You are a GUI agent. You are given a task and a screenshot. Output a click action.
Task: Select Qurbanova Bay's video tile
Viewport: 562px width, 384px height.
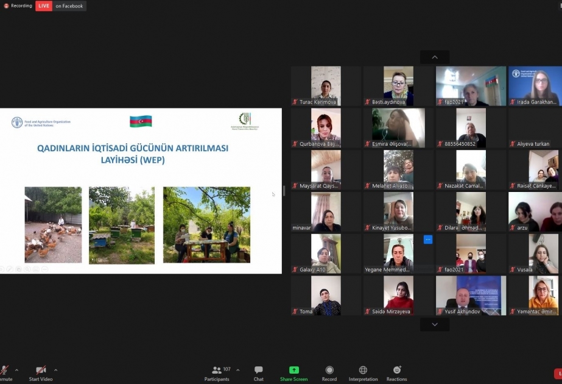tap(326, 128)
